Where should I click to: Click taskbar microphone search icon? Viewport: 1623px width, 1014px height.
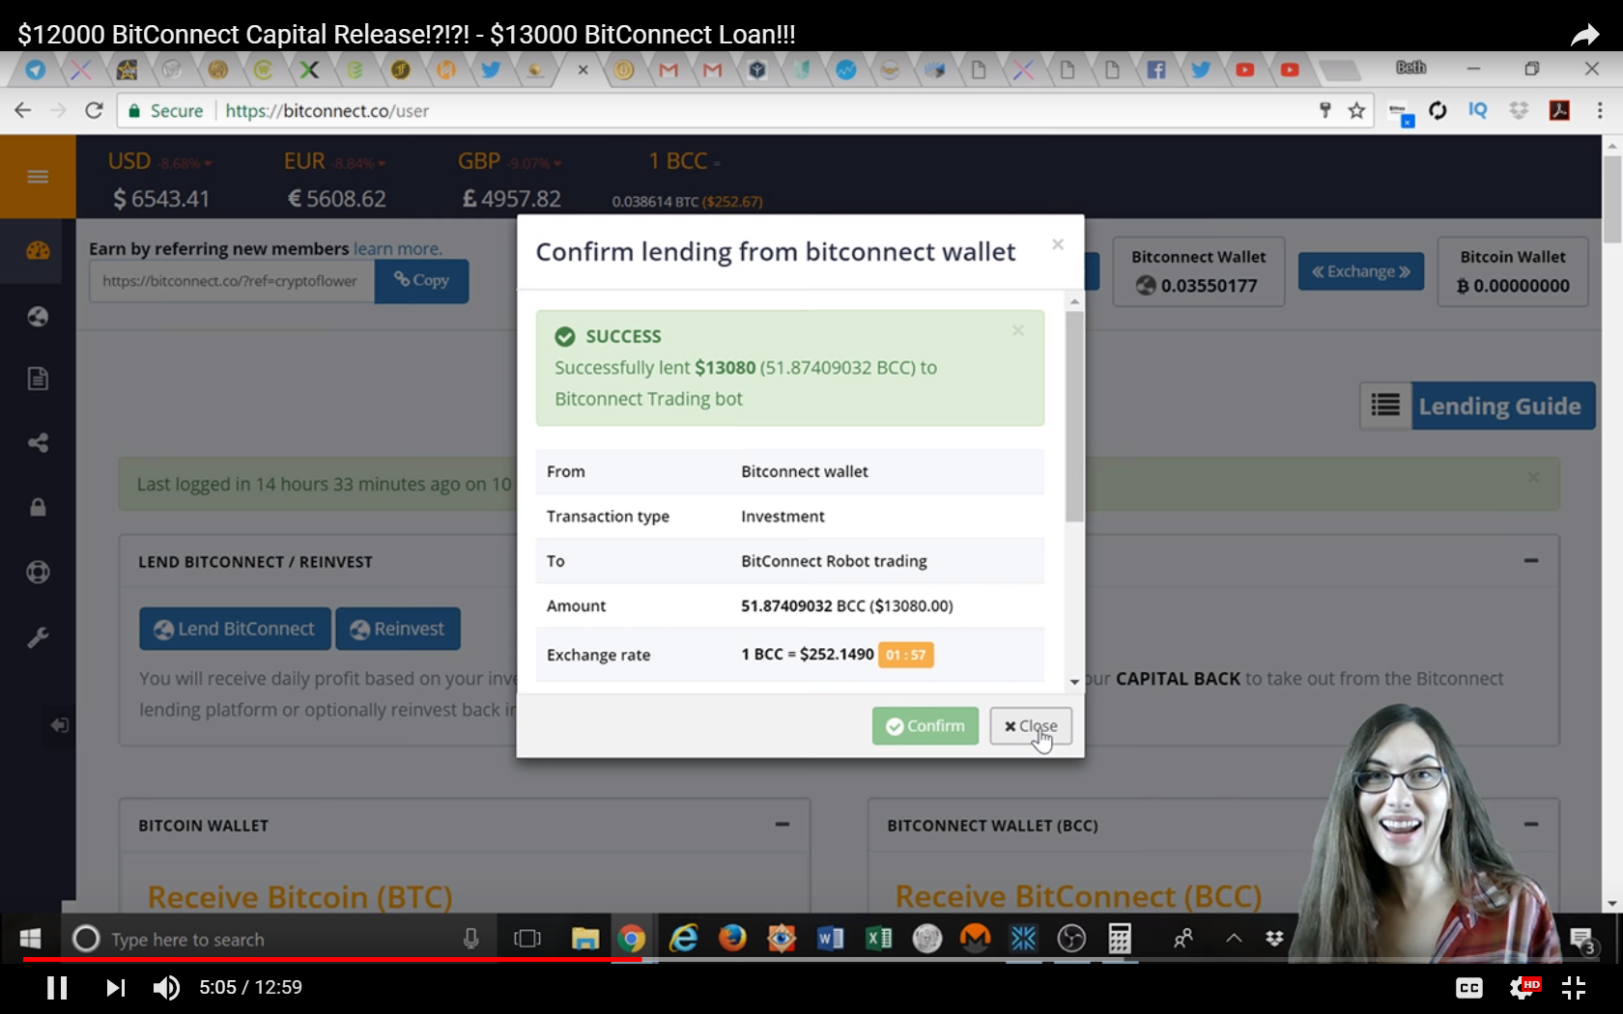pyautogui.click(x=470, y=939)
